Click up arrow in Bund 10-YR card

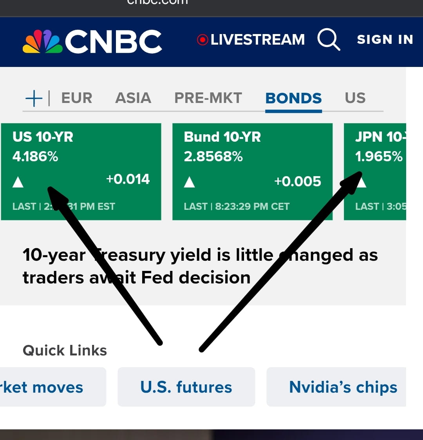coord(190,182)
